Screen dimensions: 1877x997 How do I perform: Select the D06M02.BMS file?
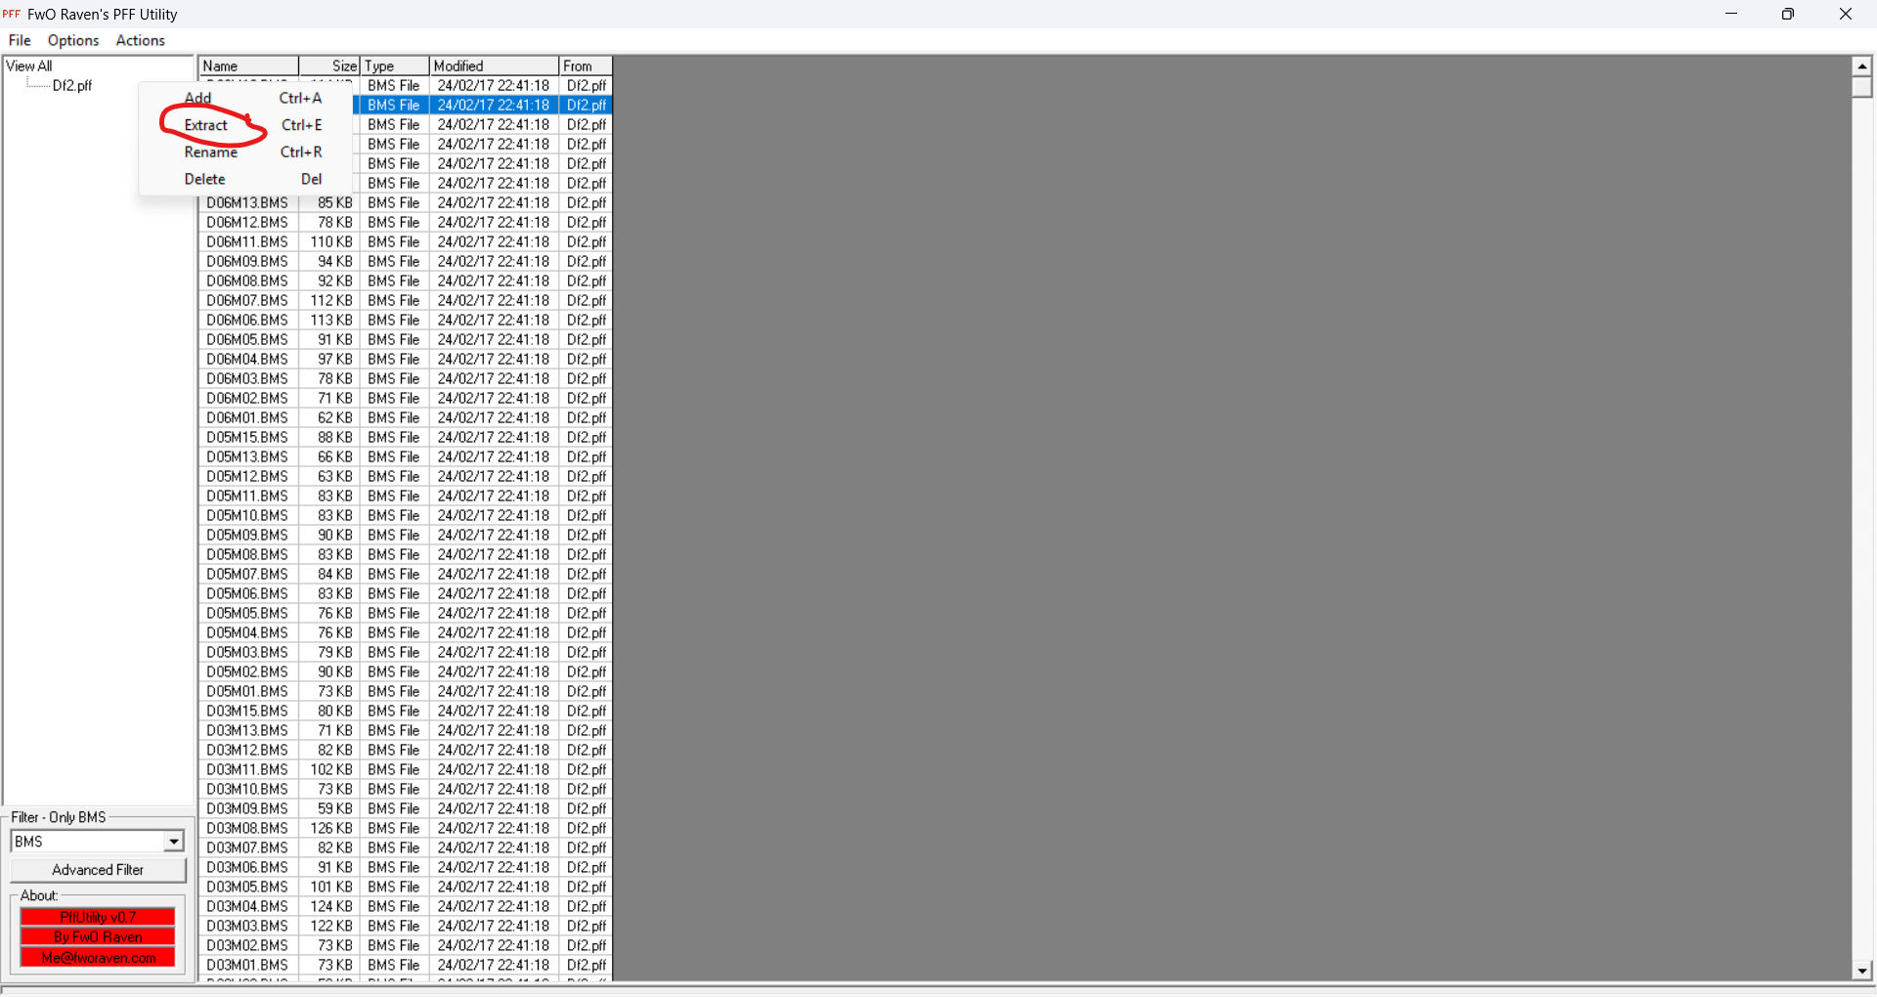pos(247,398)
